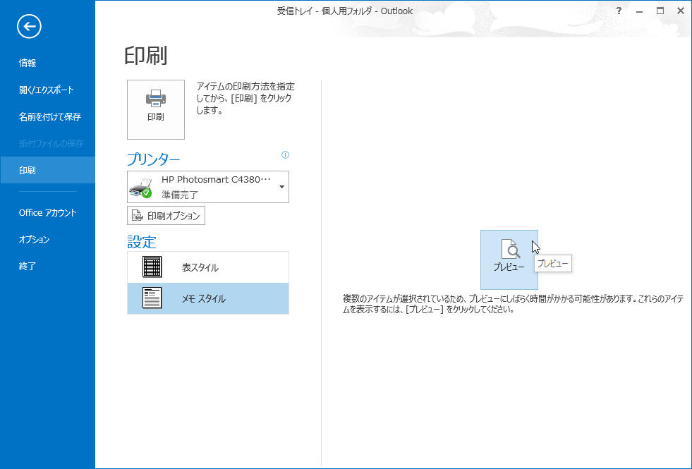Open 開く/エクスポート menu item
This screenshot has width=692, height=469.
tap(48, 90)
